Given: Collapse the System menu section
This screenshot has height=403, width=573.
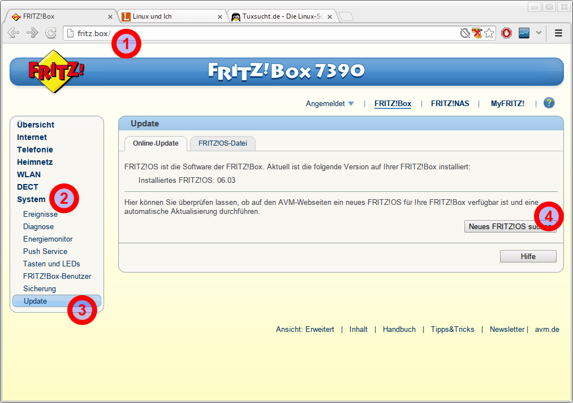Looking at the screenshot, I should (x=31, y=199).
